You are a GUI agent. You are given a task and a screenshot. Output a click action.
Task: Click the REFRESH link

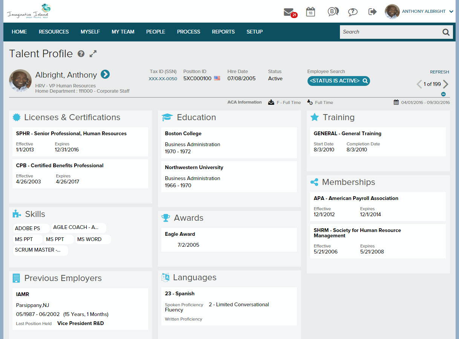pyautogui.click(x=439, y=72)
